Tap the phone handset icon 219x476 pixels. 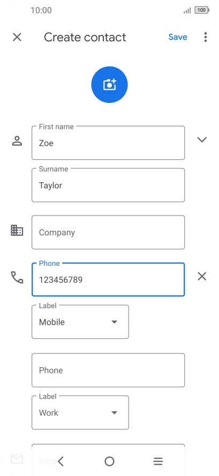[17, 278]
